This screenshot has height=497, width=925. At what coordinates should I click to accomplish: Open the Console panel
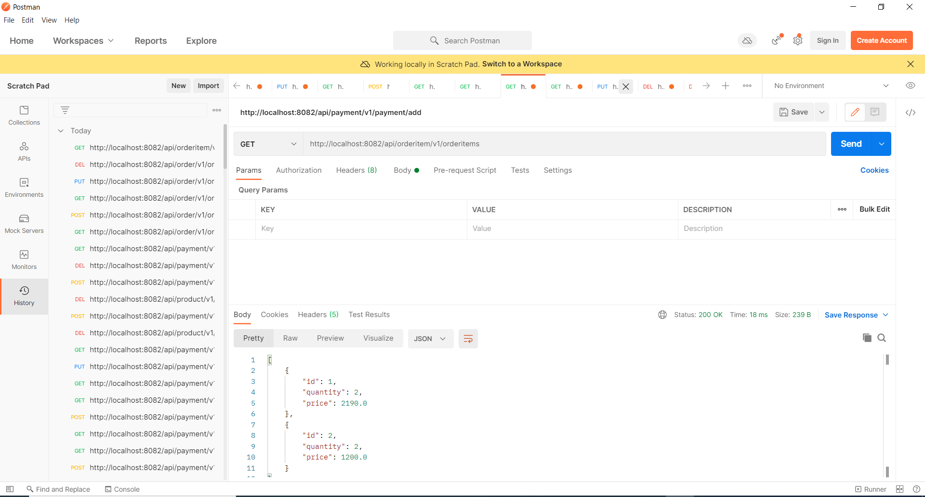tap(122, 489)
